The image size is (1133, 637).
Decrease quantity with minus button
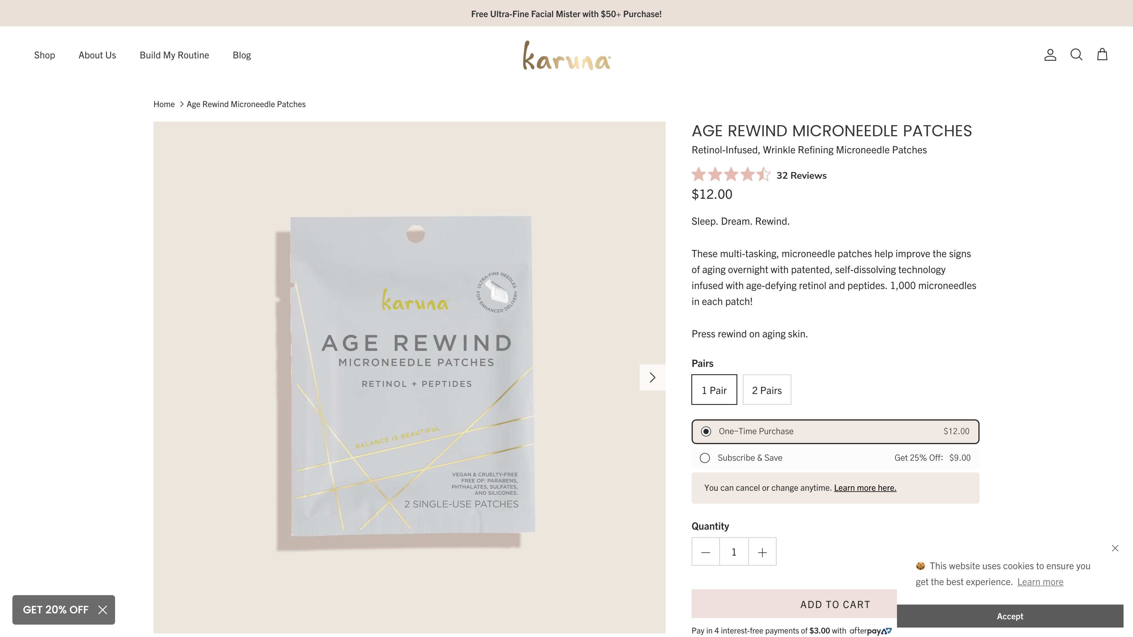coord(705,552)
